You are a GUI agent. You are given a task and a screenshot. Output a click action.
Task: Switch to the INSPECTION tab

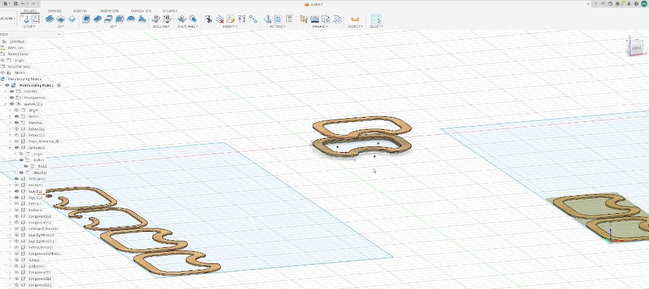109,11
